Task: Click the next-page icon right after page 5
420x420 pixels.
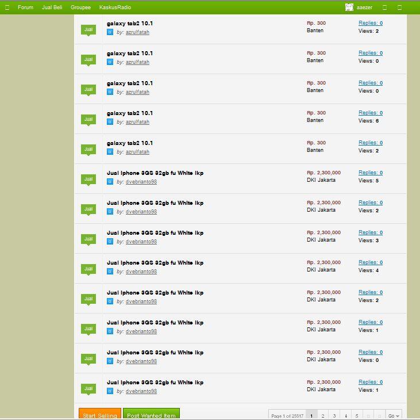Action: click(368, 416)
